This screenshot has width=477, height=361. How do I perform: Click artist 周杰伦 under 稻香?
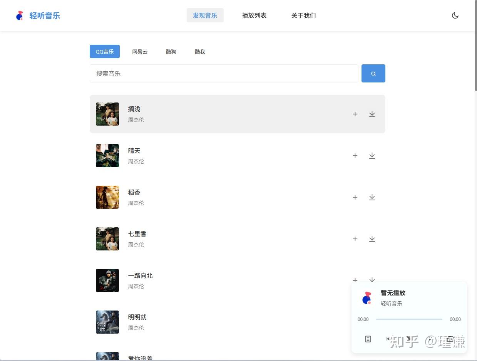(136, 203)
